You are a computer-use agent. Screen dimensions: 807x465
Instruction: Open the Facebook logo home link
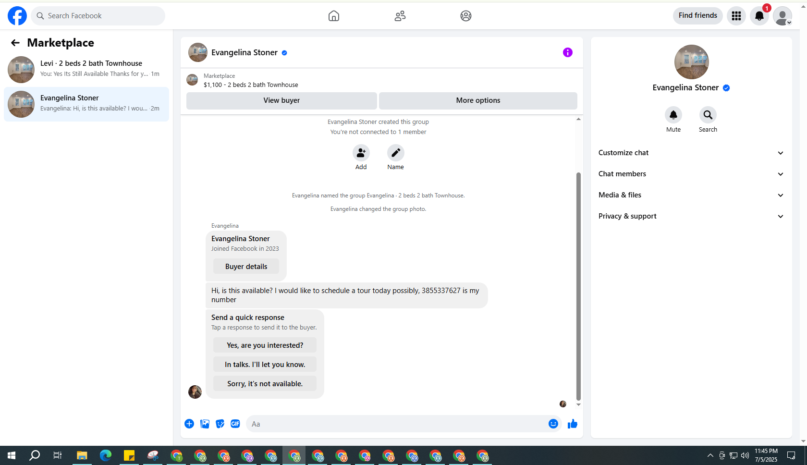tap(17, 16)
